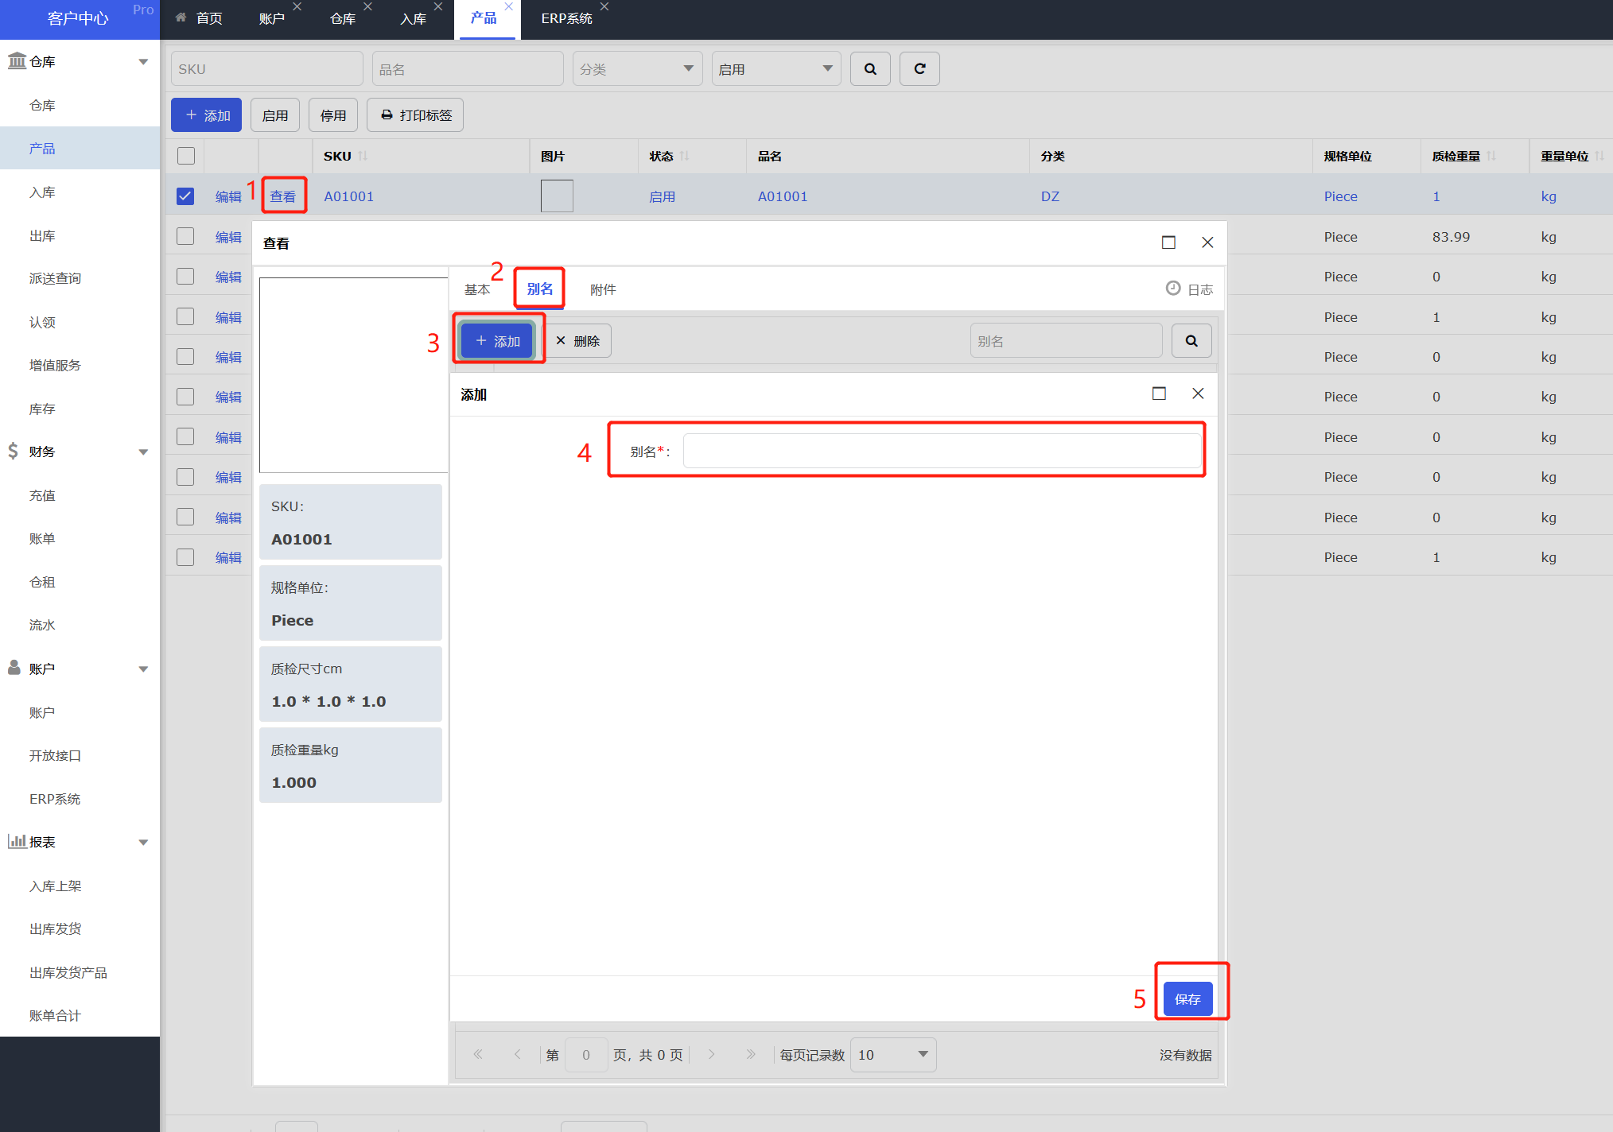Click blue 添加 button in alias panel

point(498,341)
